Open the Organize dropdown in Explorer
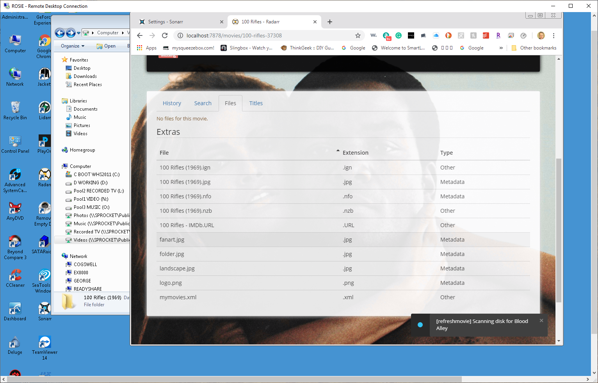The image size is (598, 383). (x=71, y=46)
